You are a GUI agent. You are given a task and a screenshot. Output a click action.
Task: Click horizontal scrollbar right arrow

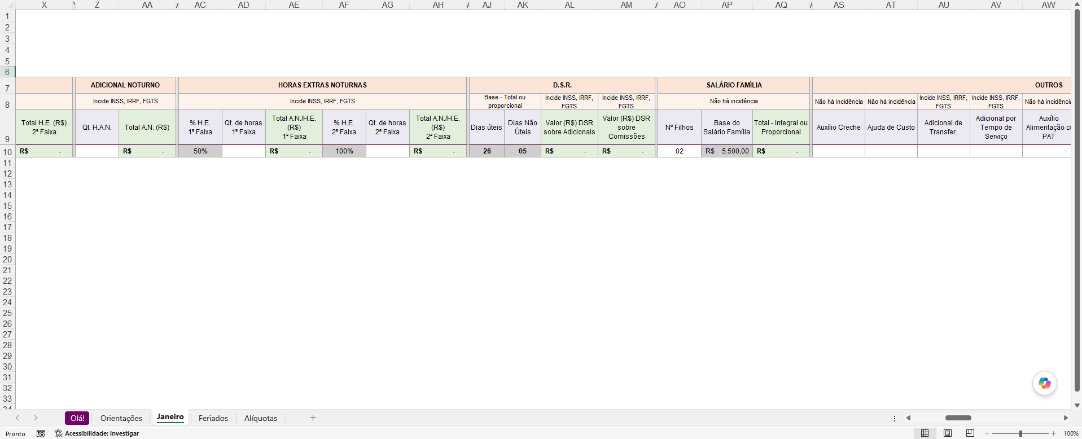coord(1066,418)
